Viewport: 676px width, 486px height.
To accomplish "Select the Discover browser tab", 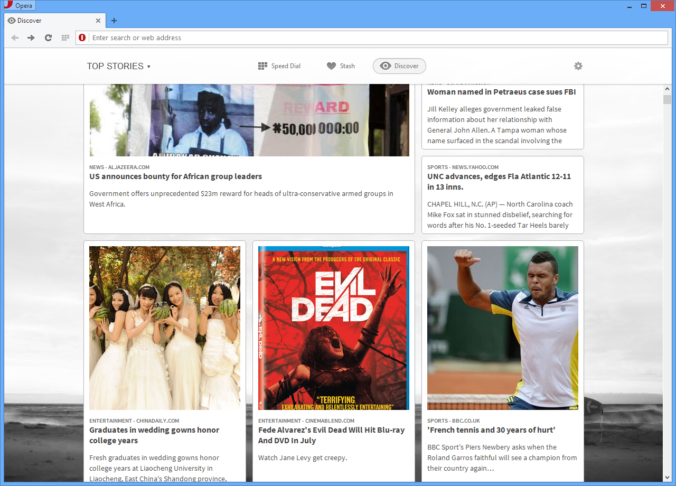I will [54, 21].
